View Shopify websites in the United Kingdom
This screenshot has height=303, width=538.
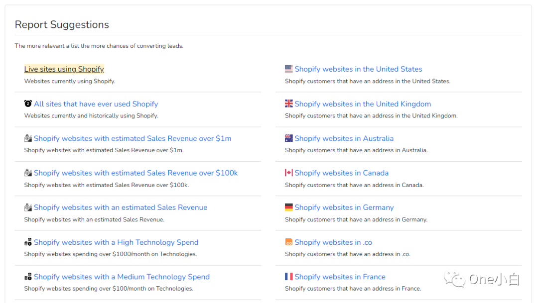tap(363, 104)
